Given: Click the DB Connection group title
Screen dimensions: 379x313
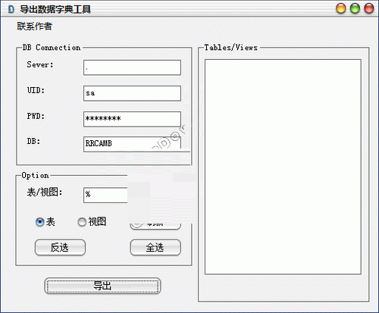Looking at the screenshot, I should [x=52, y=48].
